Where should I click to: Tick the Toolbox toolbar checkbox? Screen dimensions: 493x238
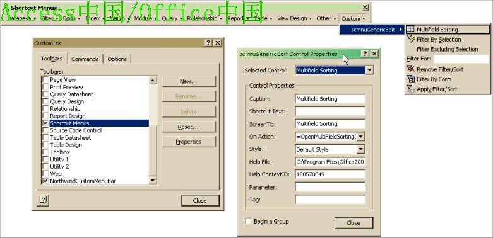coord(45,152)
